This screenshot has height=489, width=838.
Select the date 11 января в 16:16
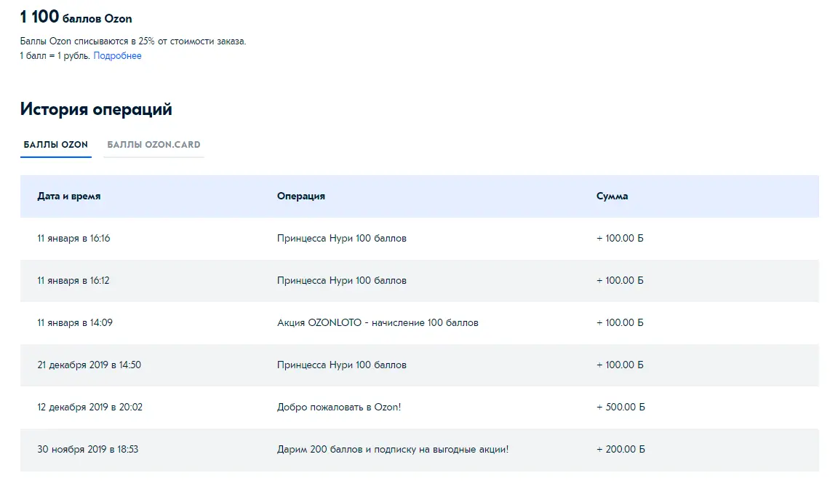(73, 239)
